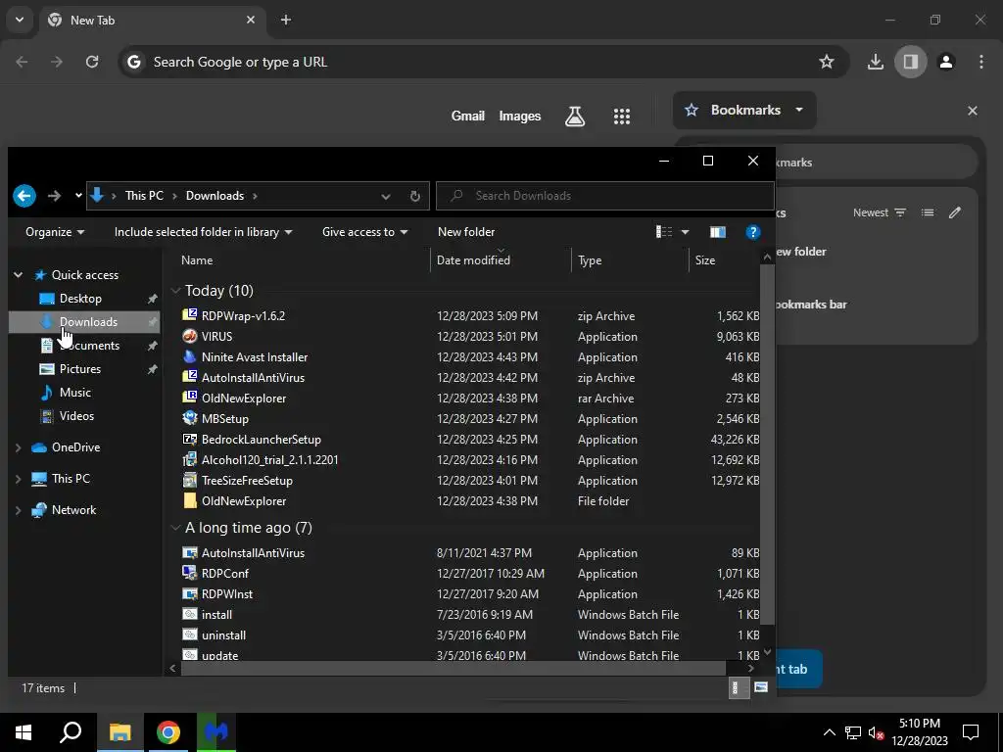
Task: Toggle Chrome side panel button
Action: pyautogui.click(x=910, y=62)
